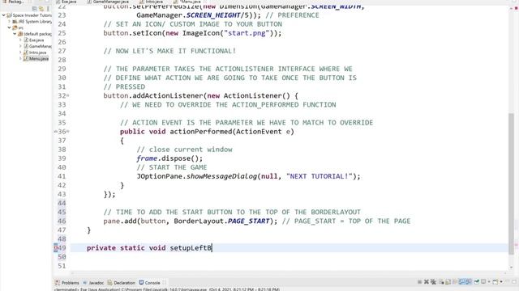
Task: Click "SCREEN_HEIGHT" constant on line 23
Action: (x=213, y=15)
